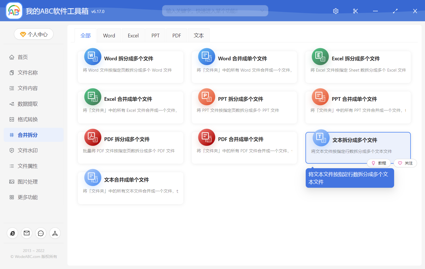425x269 pixels.
Task: Click the scissors icon in title bar
Action: click(x=355, y=11)
